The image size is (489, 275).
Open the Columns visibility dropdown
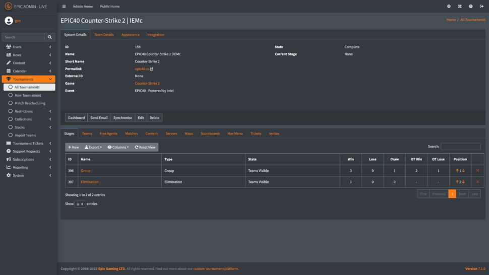118,147
